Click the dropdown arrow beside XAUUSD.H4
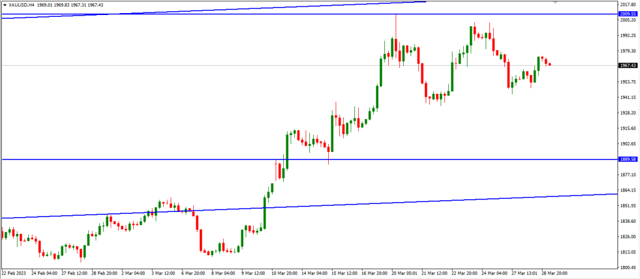The image size is (640, 279). [x=4, y=5]
